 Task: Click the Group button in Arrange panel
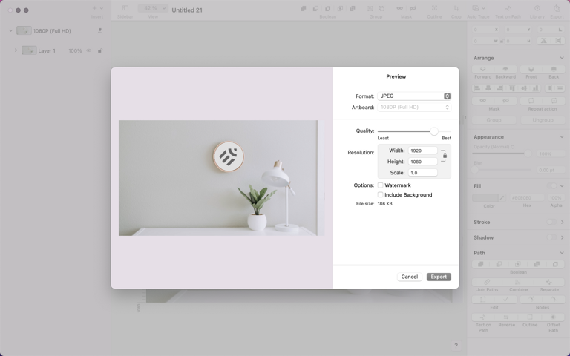[494, 120]
